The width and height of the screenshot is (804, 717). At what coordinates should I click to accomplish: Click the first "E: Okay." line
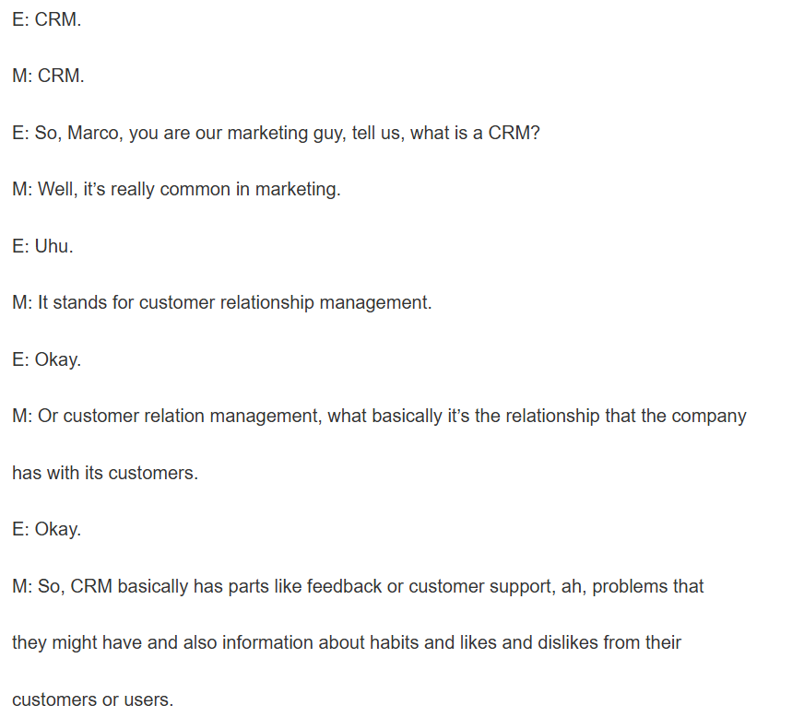coord(46,360)
